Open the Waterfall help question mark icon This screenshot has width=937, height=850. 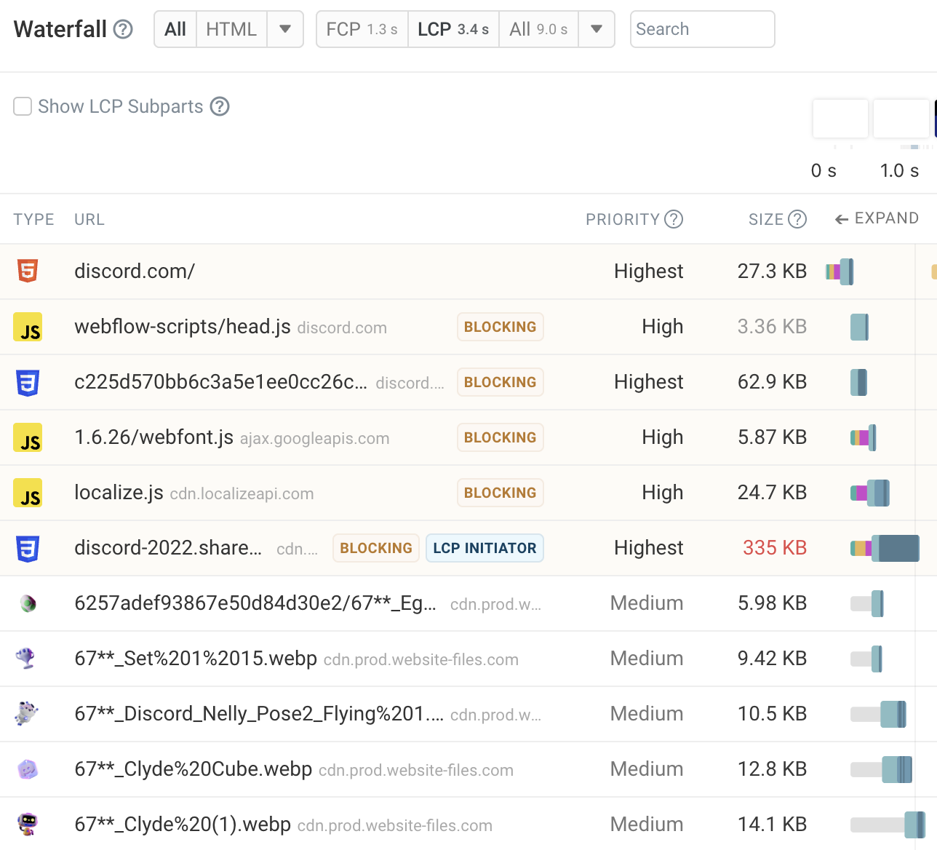(x=124, y=29)
